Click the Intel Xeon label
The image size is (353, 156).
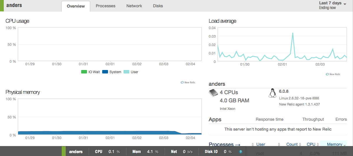227,109
